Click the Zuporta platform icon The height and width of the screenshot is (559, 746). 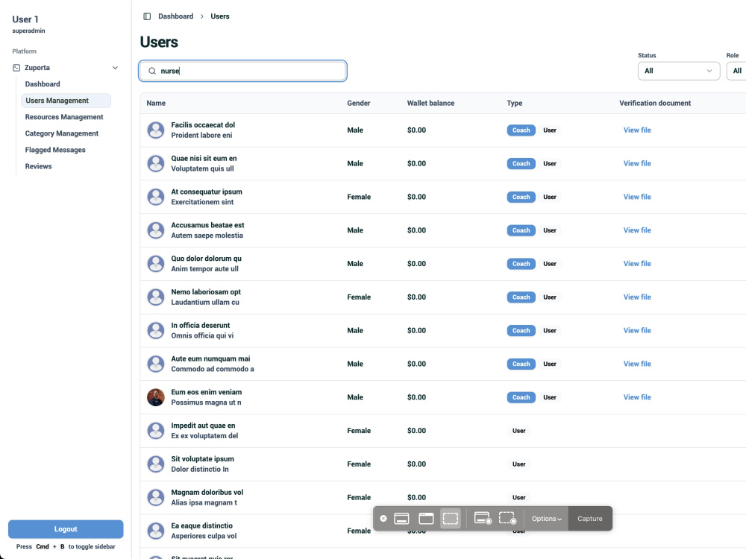(16, 68)
